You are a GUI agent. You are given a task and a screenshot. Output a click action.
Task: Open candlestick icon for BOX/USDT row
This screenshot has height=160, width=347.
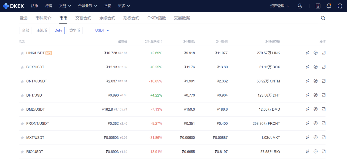tap(308, 67)
